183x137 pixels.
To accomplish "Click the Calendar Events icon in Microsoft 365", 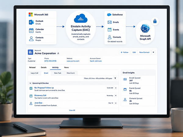I will coord(31,30).
